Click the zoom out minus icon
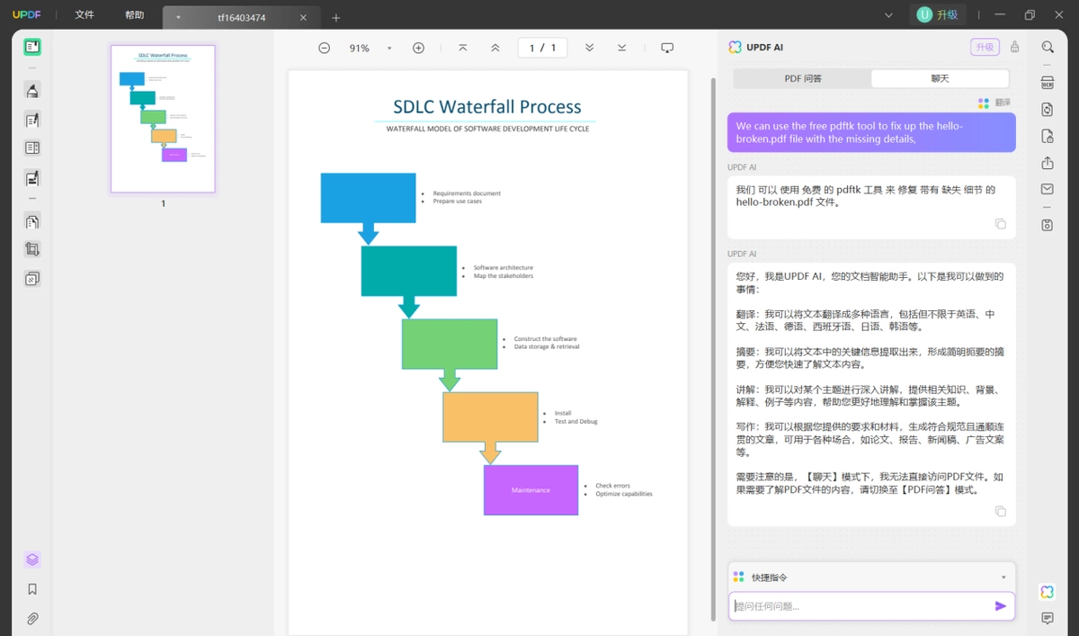 point(325,48)
